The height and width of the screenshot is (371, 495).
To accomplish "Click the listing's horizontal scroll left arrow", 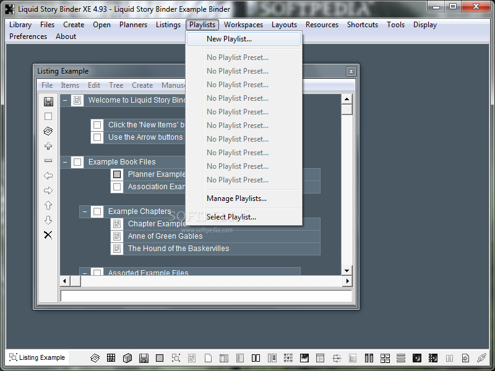I will 65,281.
